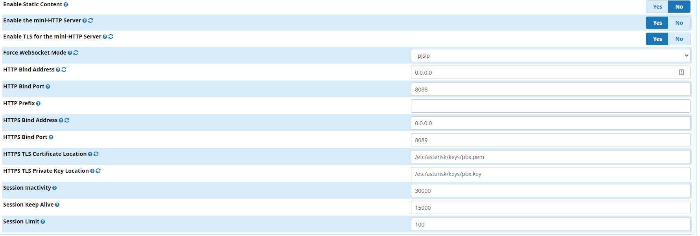This screenshot has width=700, height=236.
Task: Show help for HTTP Prefix
Action: pyautogui.click(x=38, y=104)
